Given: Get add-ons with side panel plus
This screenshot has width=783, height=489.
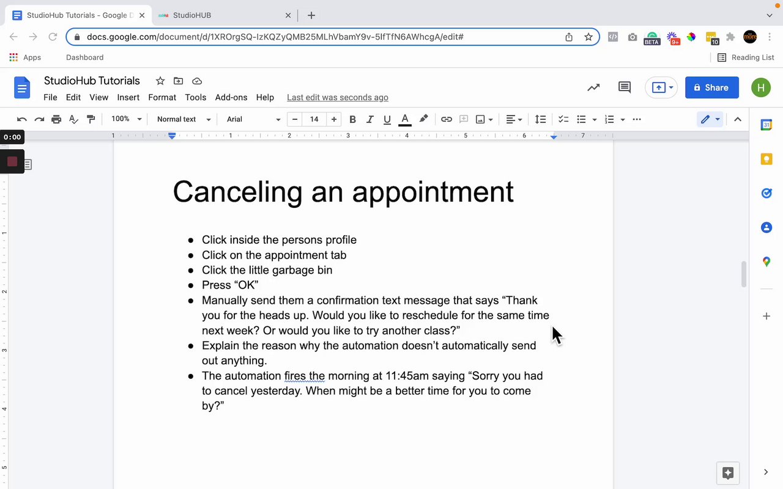Looking at the screenshot, I should (x=766, y=316).
